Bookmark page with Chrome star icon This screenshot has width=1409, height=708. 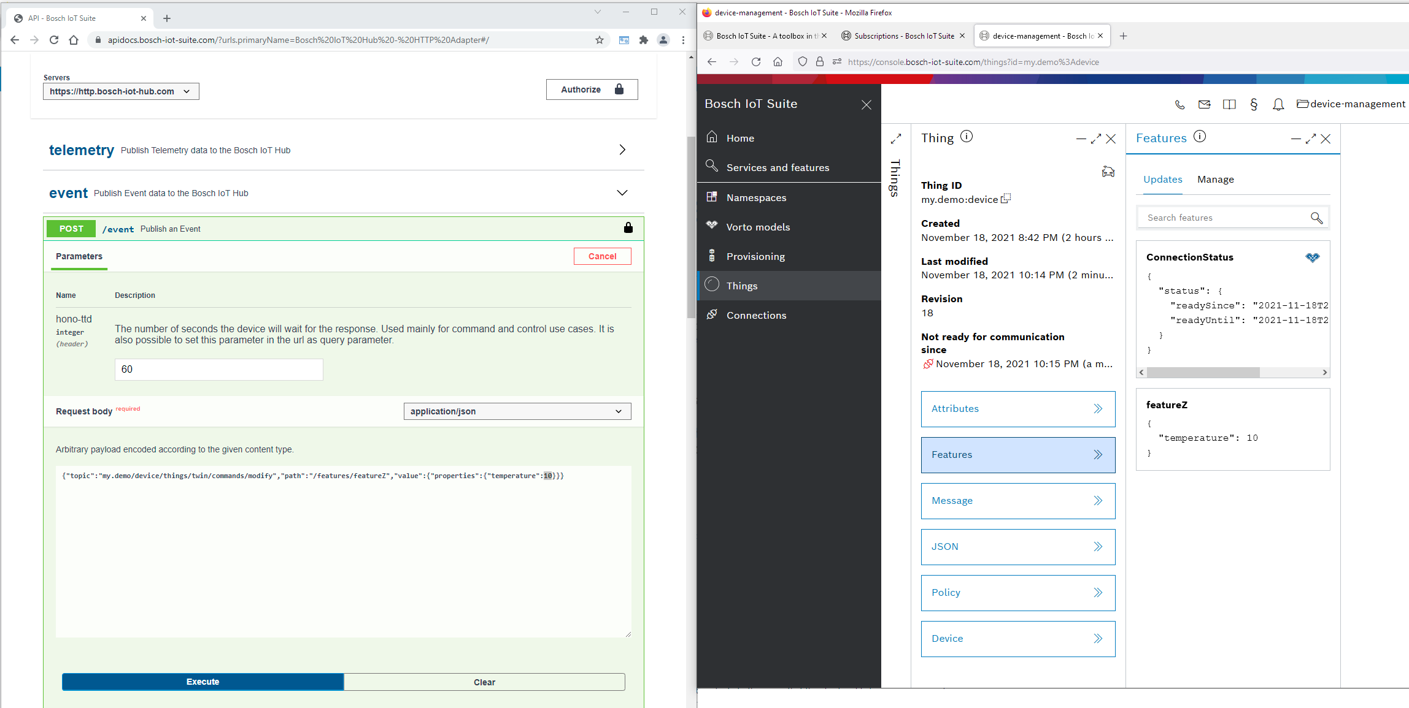600,40
